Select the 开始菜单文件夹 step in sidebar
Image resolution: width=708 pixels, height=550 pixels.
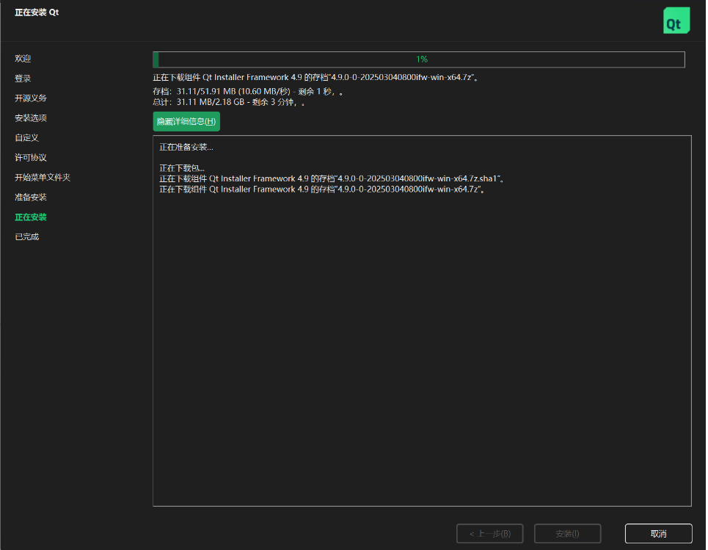[43, 177]
